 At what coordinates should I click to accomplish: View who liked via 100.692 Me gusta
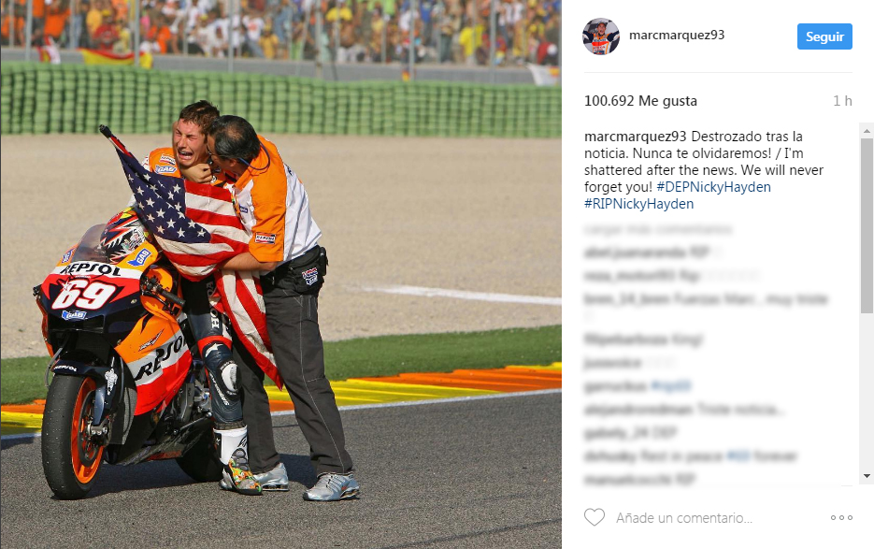click(x=640, y=101)
